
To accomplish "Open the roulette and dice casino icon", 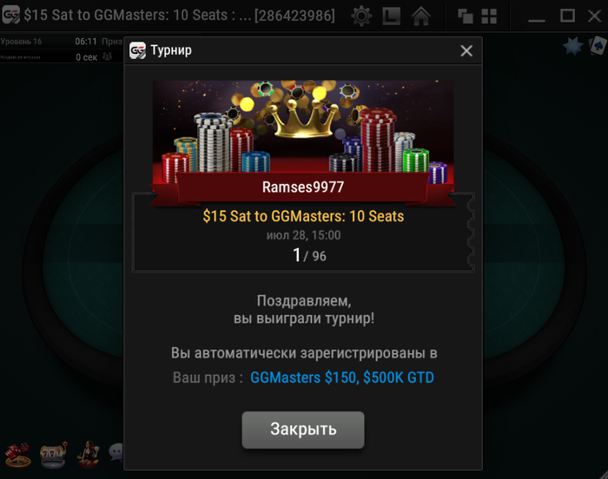I will pyautogui.click(x=17, y=455).
